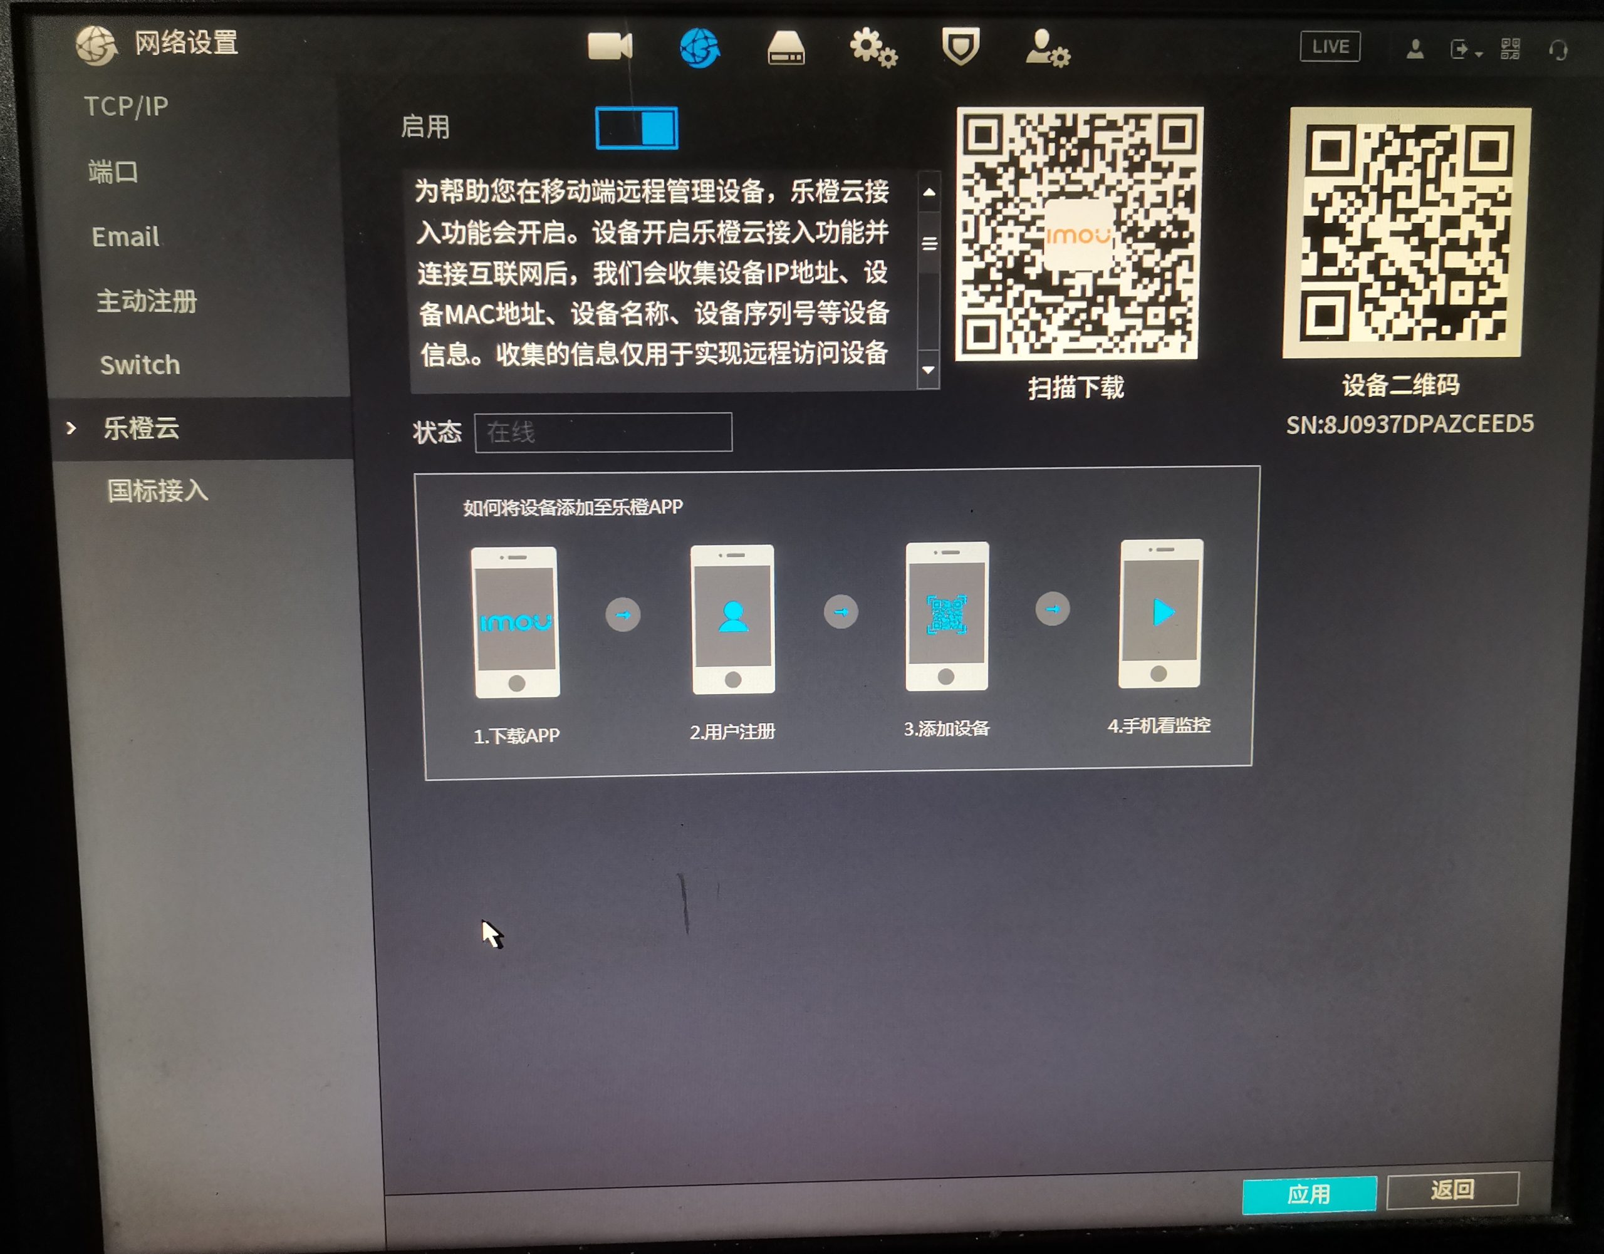Viewport: 1604px width, 1254px height.
Task: Open the account user-gear icon
Action: (x=1048, y=48)
